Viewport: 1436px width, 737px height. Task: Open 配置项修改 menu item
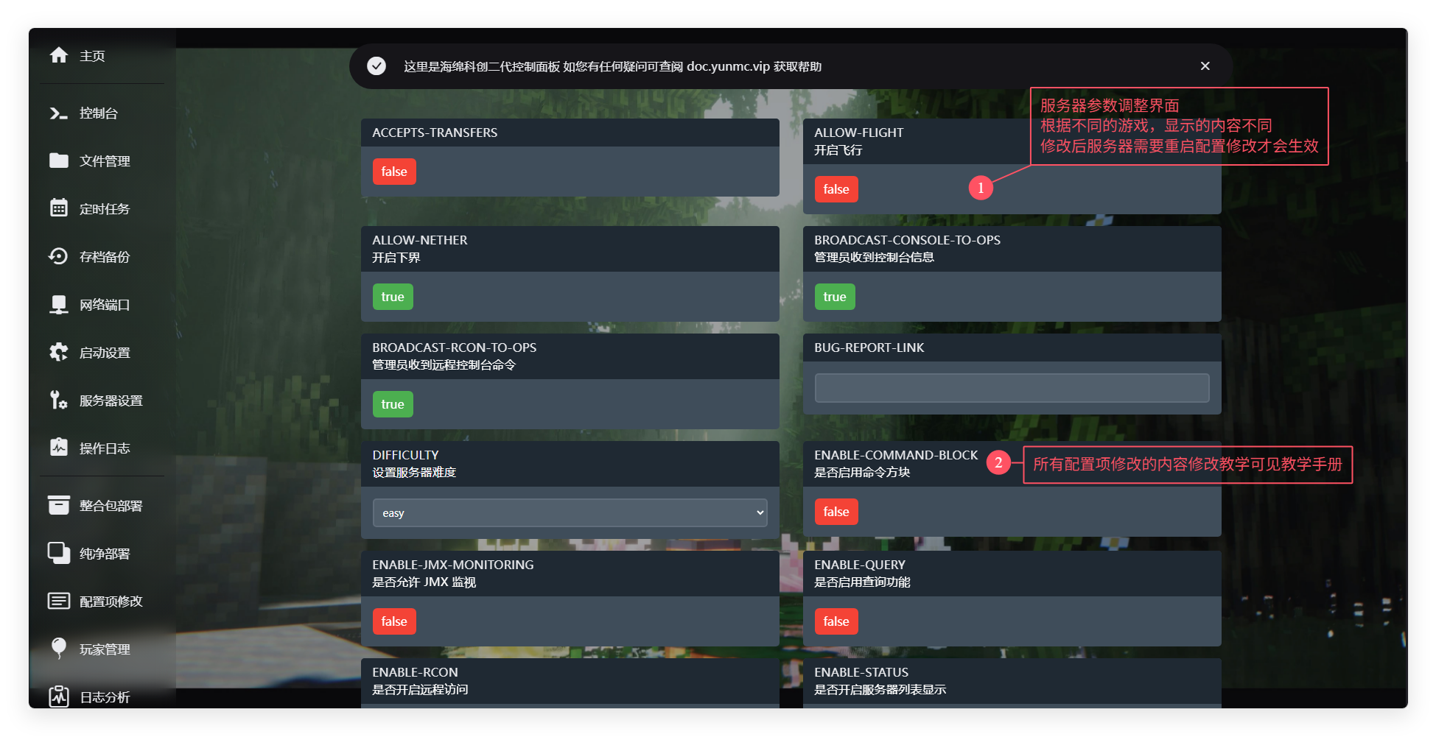click(x=111, y=602)
